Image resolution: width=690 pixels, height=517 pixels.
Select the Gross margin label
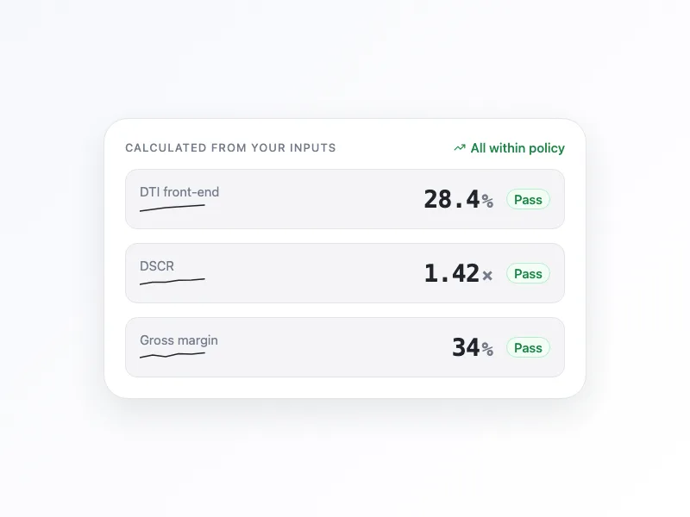click(x=179, y=340)
